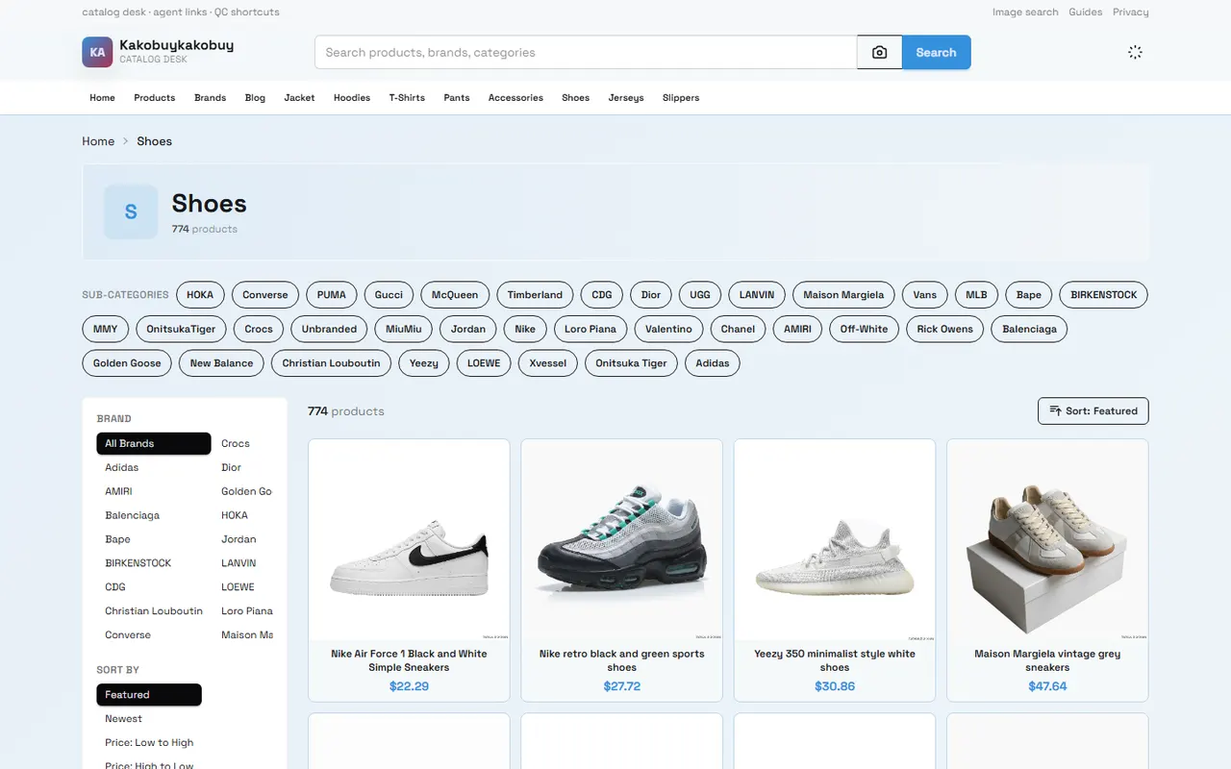Click the Home breadcrumb link

(x=98, y=141)
